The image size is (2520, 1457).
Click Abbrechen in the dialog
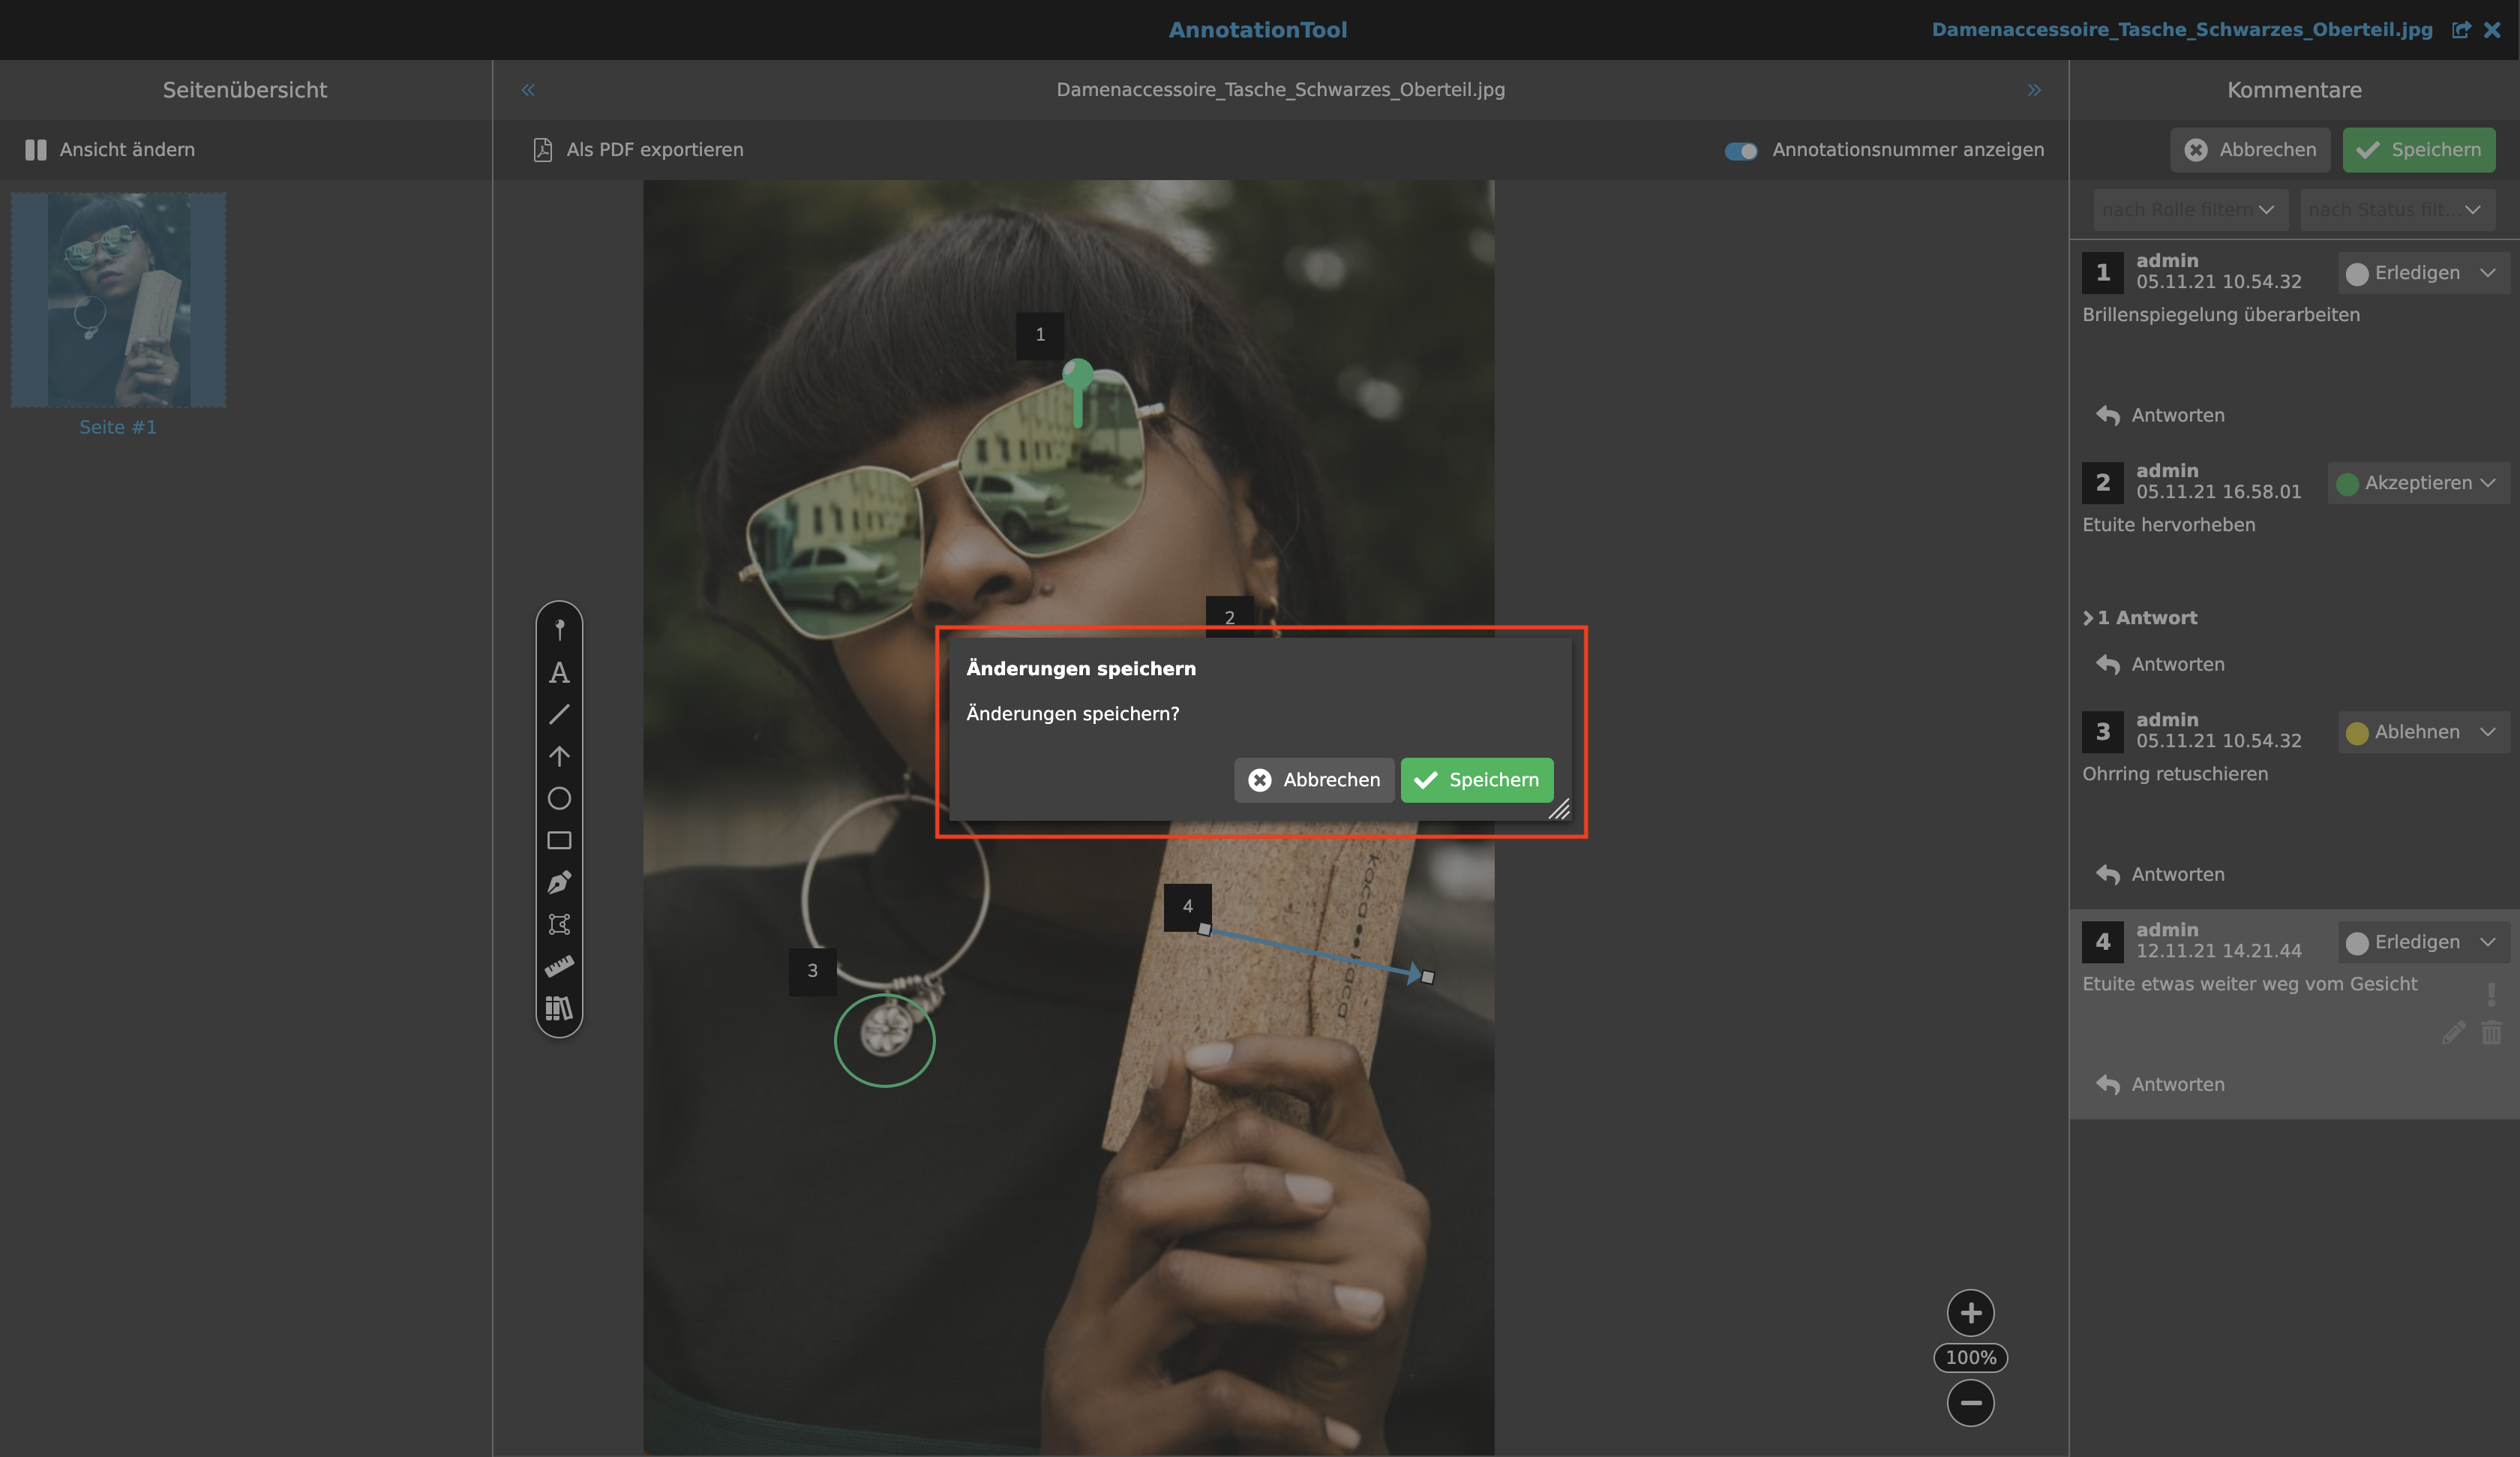tap(1313, 780)
